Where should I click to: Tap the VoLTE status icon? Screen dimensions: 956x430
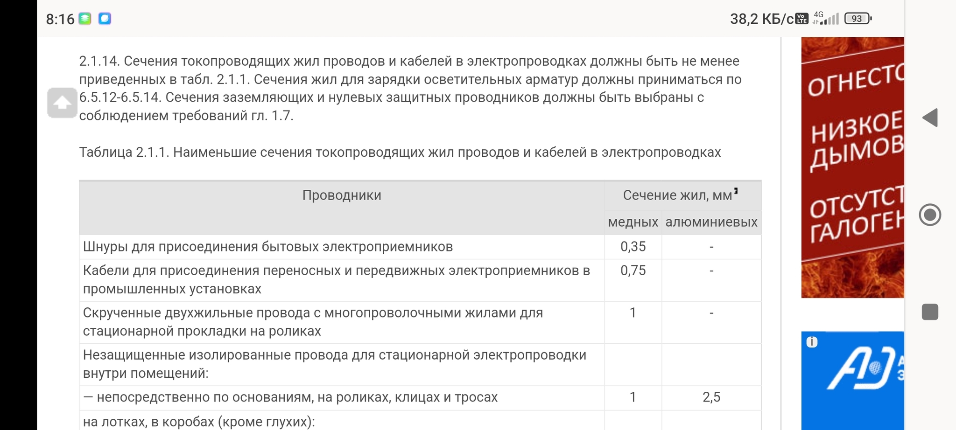pyautogui.click(x=801, y=19)
